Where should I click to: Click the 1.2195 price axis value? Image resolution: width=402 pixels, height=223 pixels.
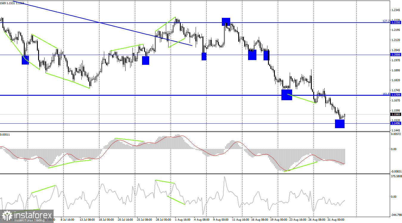(x=396, y=30)
